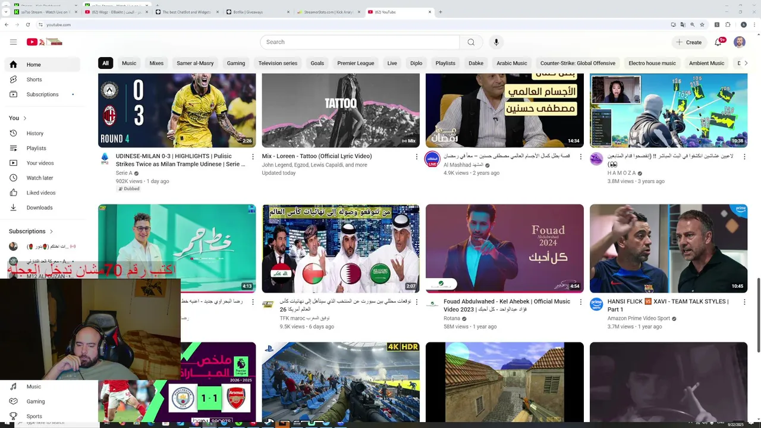761x428 pixels.
Task: Open options menu for Al Mashhad video
Action: coord(581,157)
